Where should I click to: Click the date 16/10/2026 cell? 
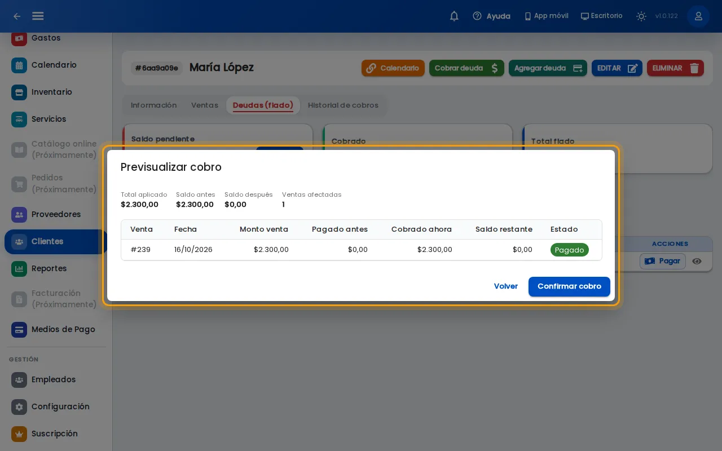193,250
